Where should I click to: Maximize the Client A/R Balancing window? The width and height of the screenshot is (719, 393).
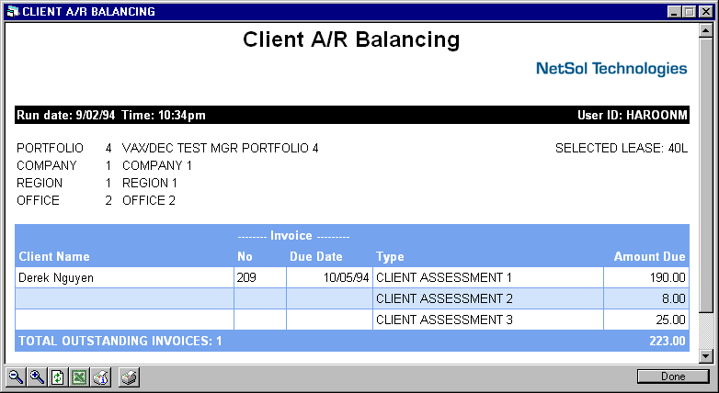coord(689,12)
